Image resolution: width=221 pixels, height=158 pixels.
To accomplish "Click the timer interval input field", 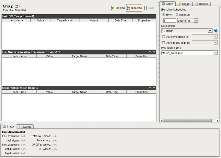I will point(170,21).
